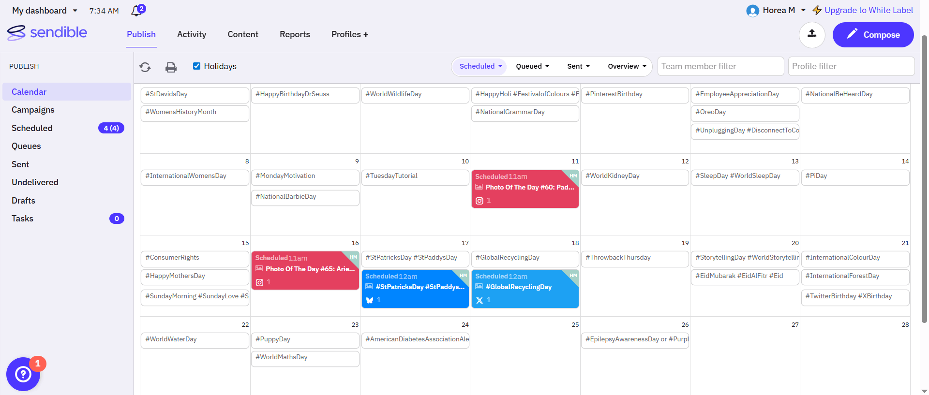The image size is (929, 395).
Task: Click the Tasks count badge 0
Action: (117, 219)
